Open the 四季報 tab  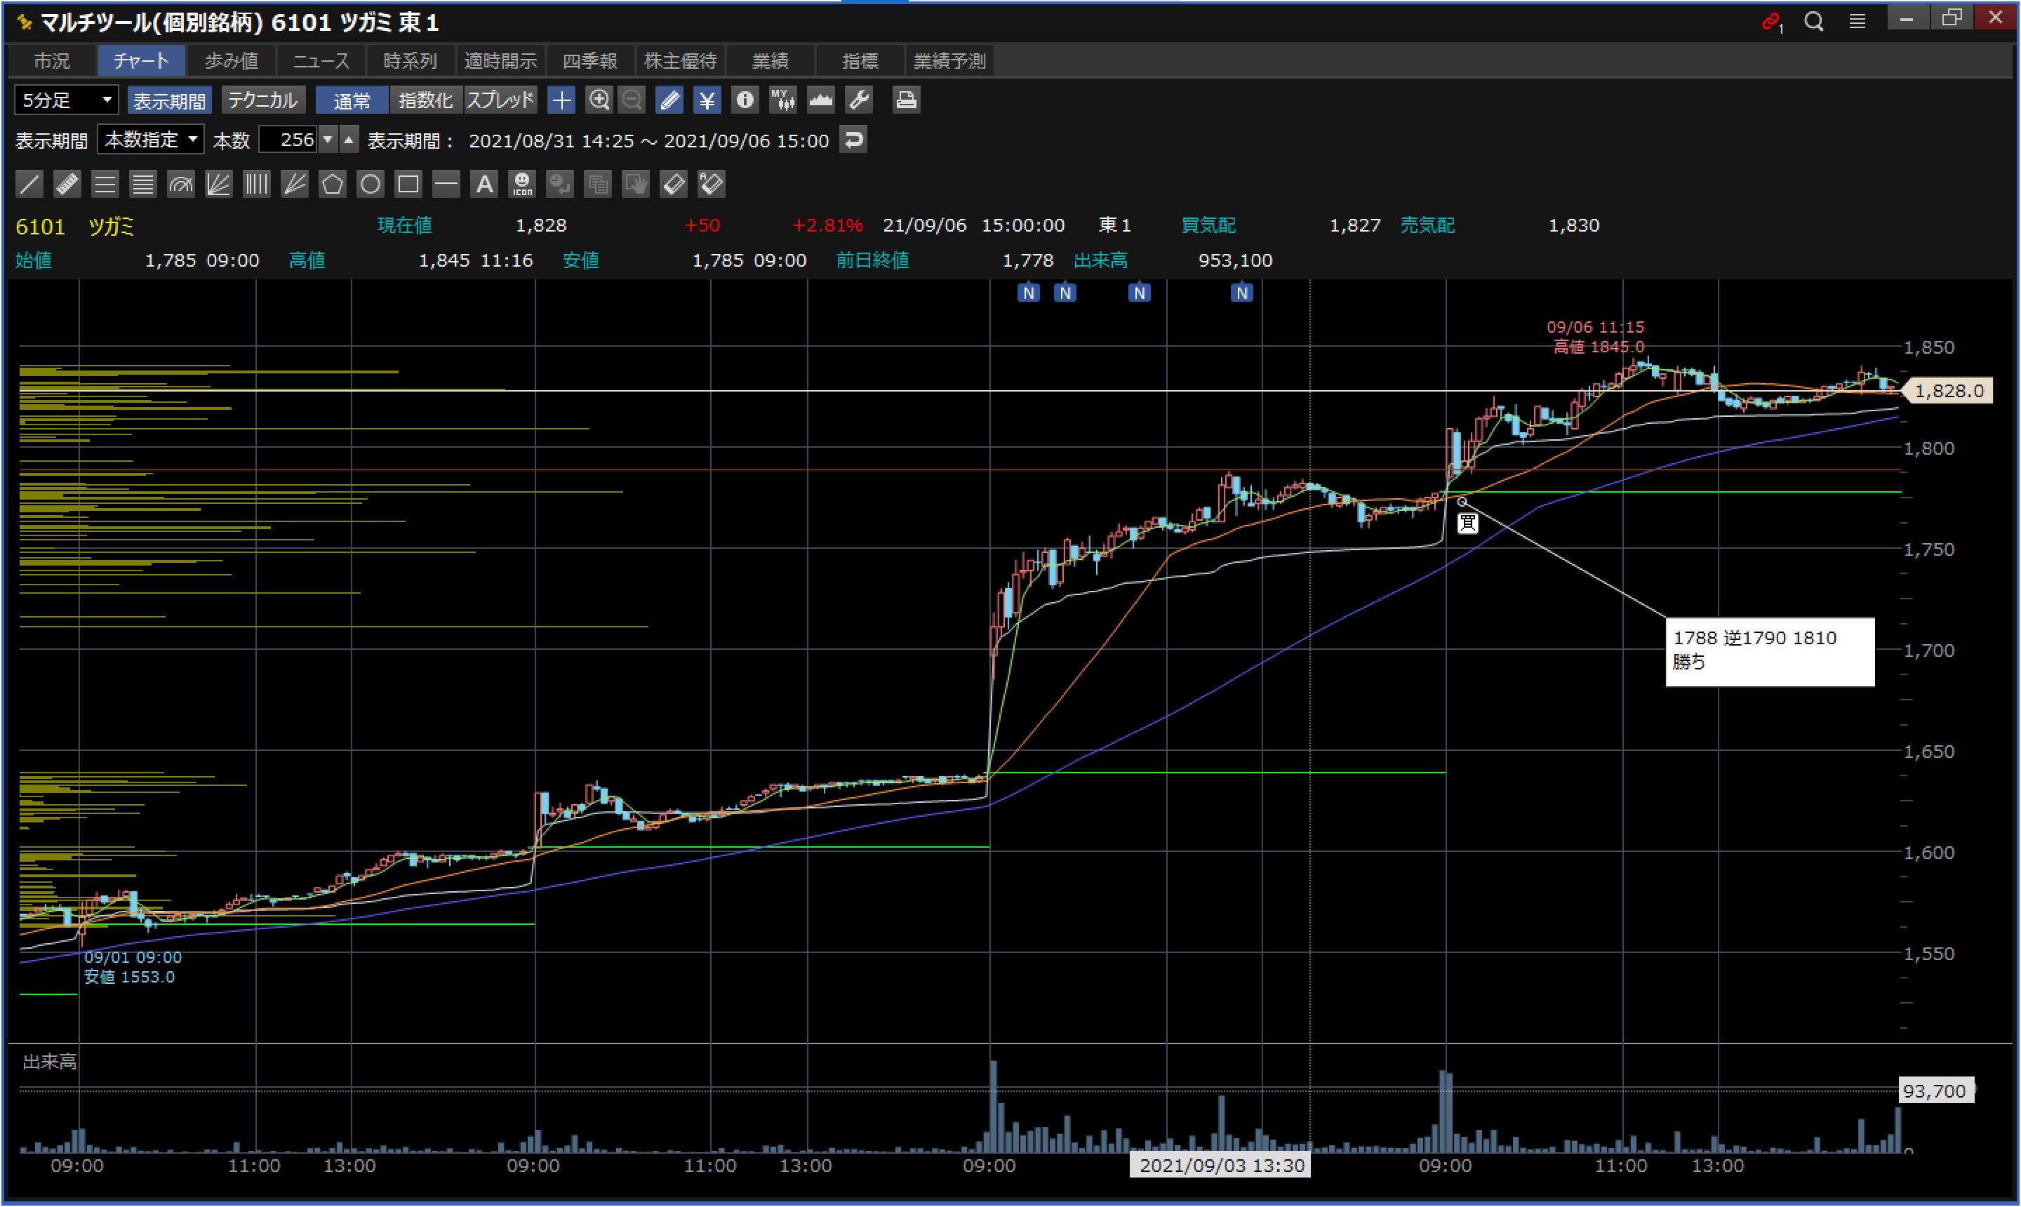click(x=589, y=61)
